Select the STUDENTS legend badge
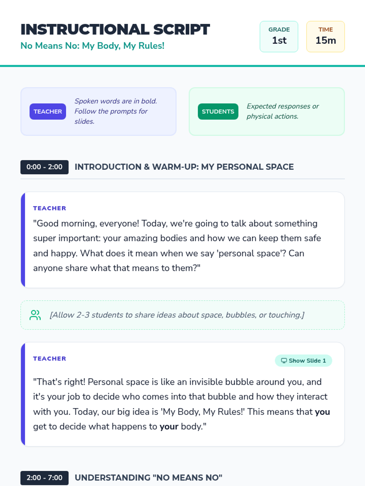The height and width of the screenshot is (486, 365). (218, 111)
